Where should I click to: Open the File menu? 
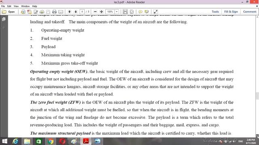[3, 6]
